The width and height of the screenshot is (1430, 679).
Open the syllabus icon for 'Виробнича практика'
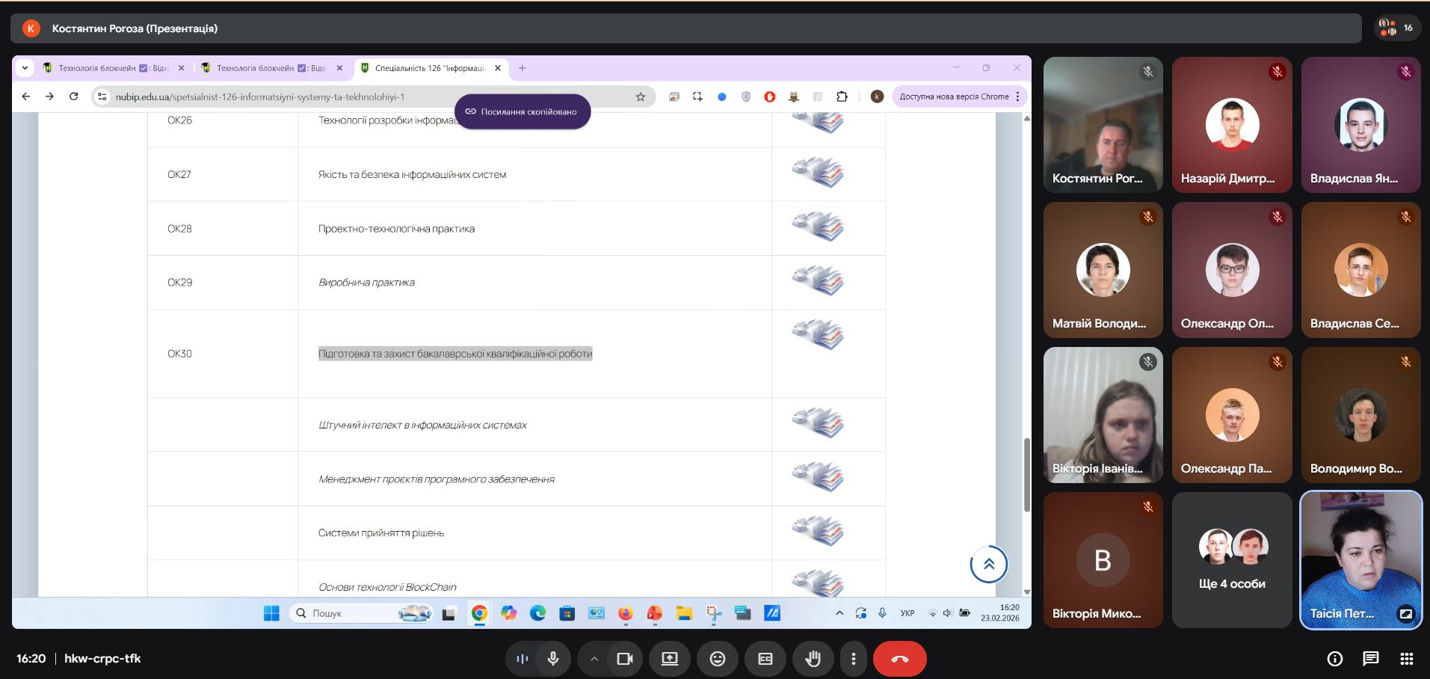pos(818,281)
